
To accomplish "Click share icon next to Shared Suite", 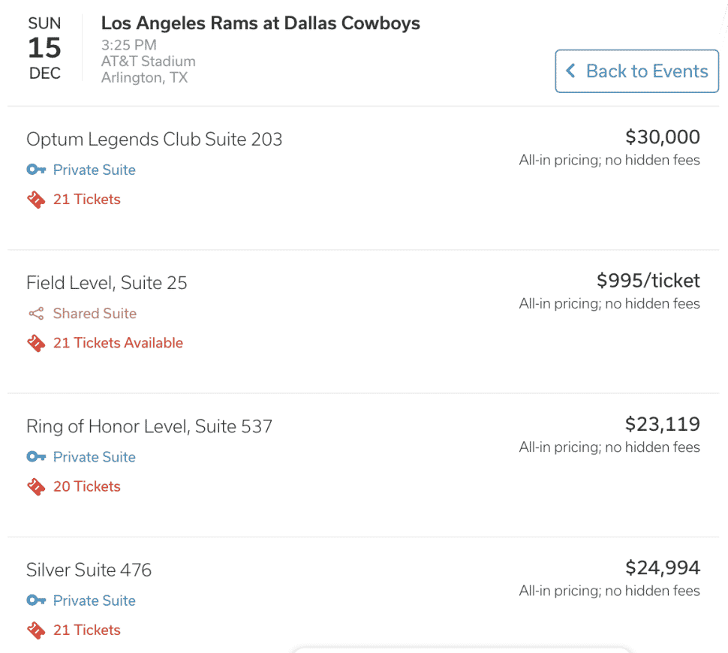I will (36, 314).
